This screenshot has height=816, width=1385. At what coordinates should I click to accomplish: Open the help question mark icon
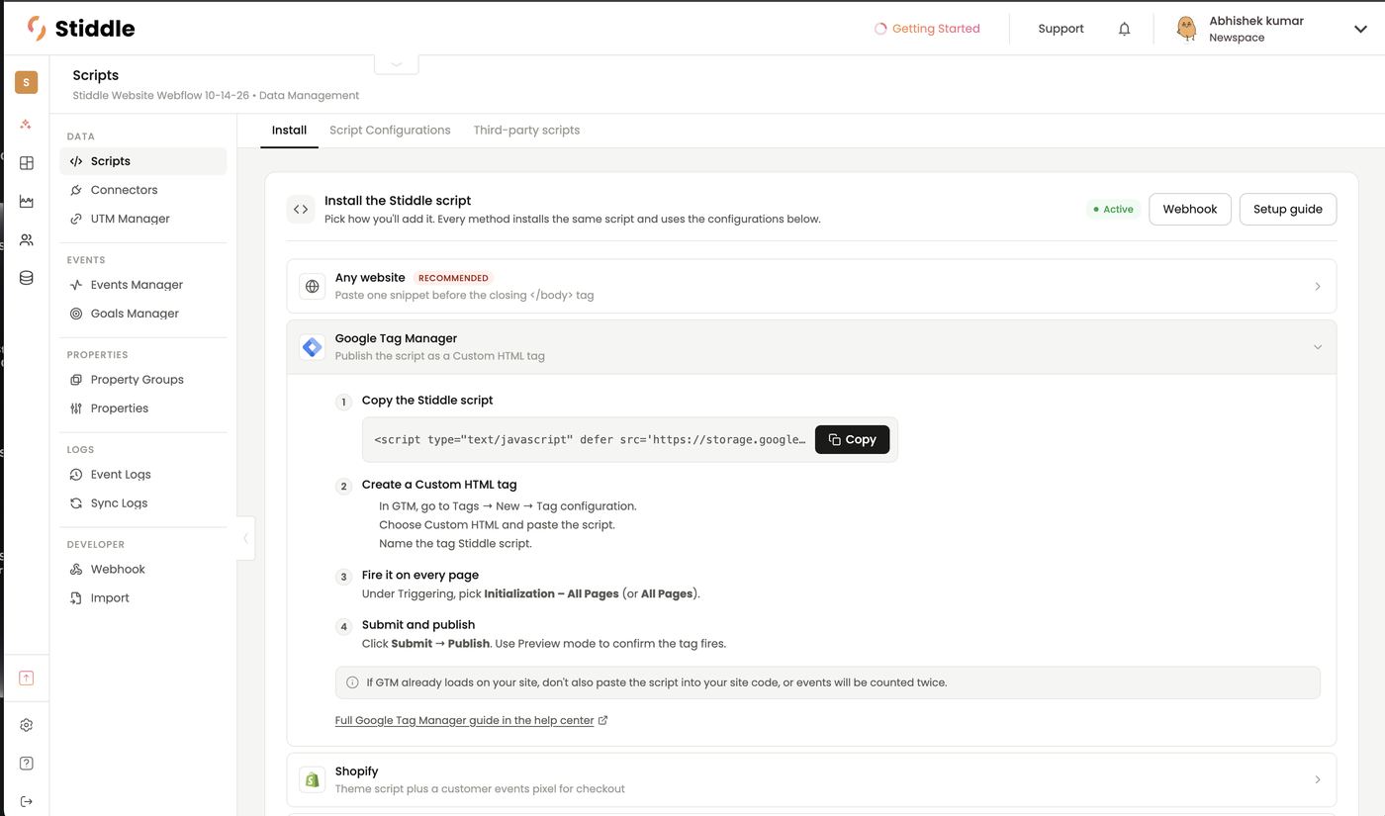point(27,763)
